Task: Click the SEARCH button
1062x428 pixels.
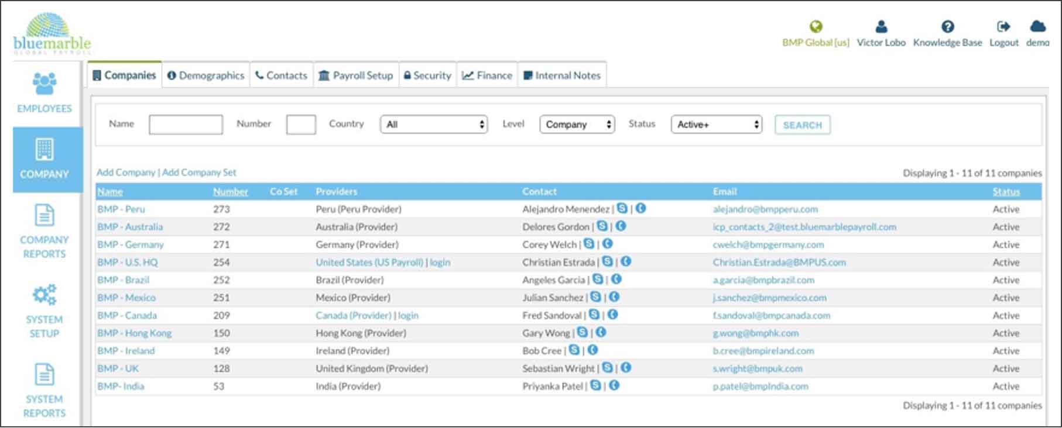Action: 802,125
